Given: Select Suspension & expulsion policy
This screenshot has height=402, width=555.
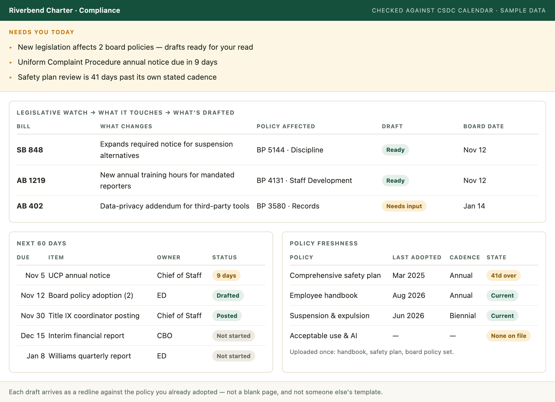Looking at the screenshot, I should pos(330,316).
